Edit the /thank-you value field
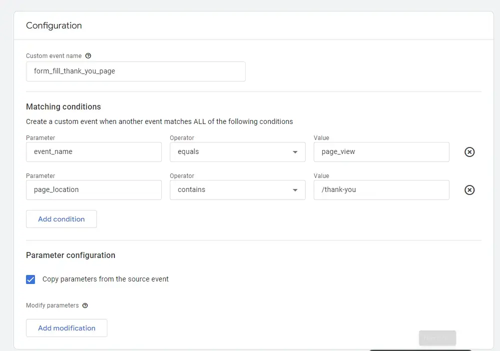 pyautogui.click(x=381, y=190)
